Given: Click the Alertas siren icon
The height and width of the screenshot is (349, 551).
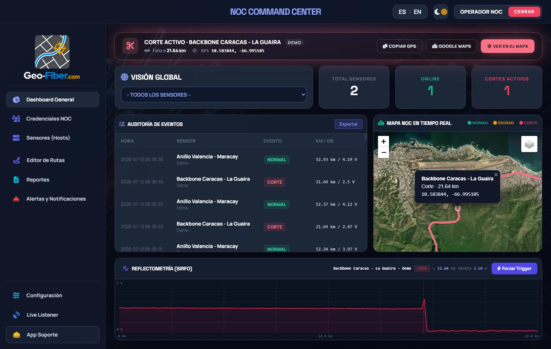Looking at the screenshot, I should tap(16, 199).
